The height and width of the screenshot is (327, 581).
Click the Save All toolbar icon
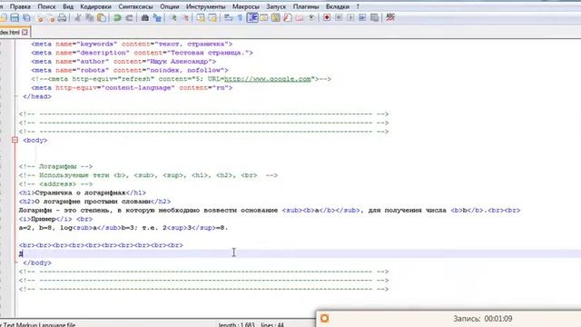(26, 17)
